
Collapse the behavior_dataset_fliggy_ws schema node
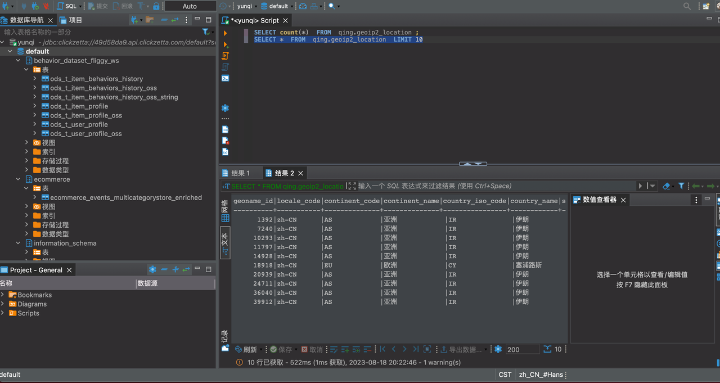pos(19,61)
